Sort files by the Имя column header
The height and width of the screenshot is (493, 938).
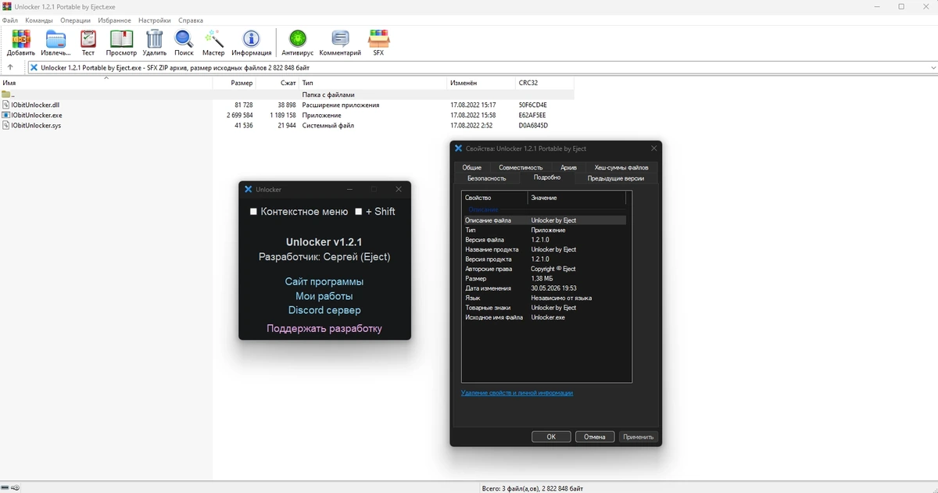click(106, 83)
